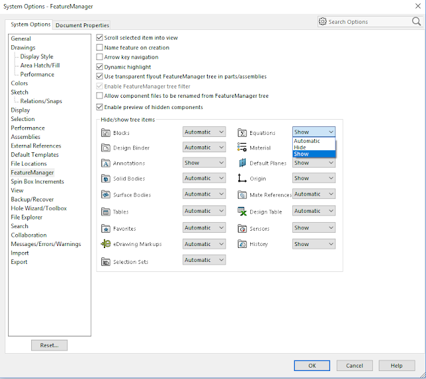Select File Locations category
The height and width of the screenshot is (379, 426).
coord(29,164)
